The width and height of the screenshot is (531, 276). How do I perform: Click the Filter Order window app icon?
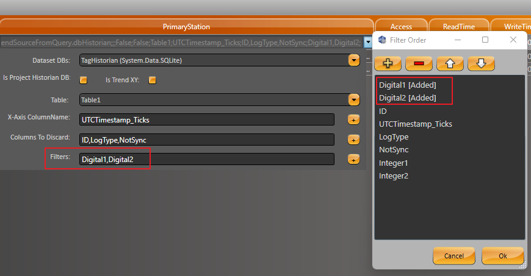[383, 40]
